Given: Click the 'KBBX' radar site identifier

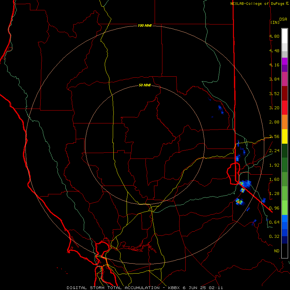Looking at the screenshot, I should click(x=174, y=288).
